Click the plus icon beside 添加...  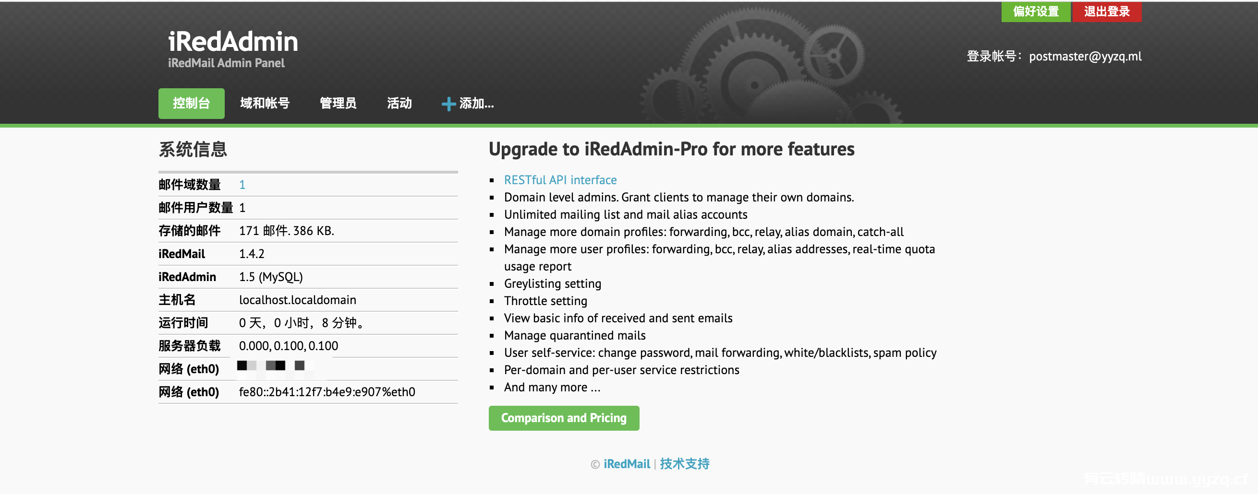point(448,104)
